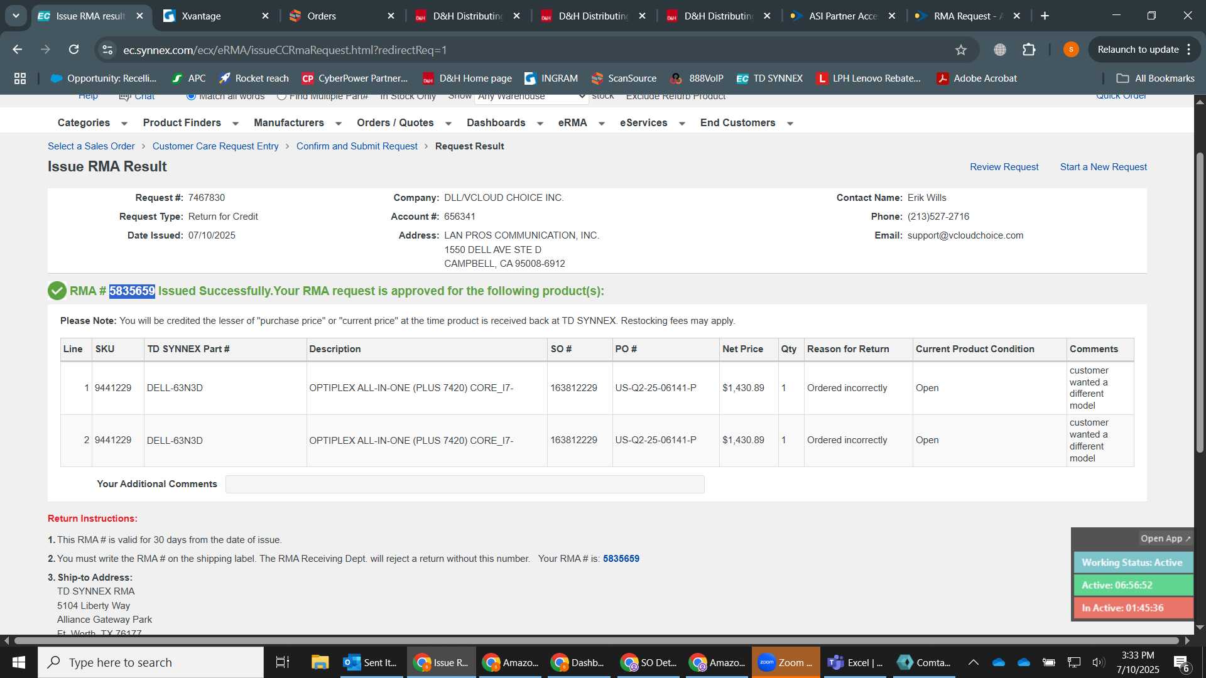Viewport: 1206px width, 678px height.
Task: Open Chrome profile avatar
Action: (1071, 50)
